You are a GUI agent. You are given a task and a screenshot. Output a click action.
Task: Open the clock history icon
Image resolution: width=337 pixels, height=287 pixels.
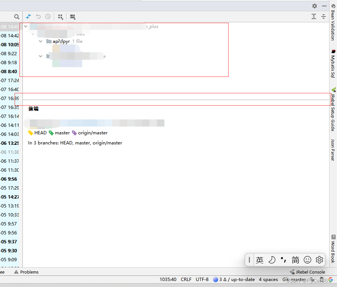[x=47, y=16]
